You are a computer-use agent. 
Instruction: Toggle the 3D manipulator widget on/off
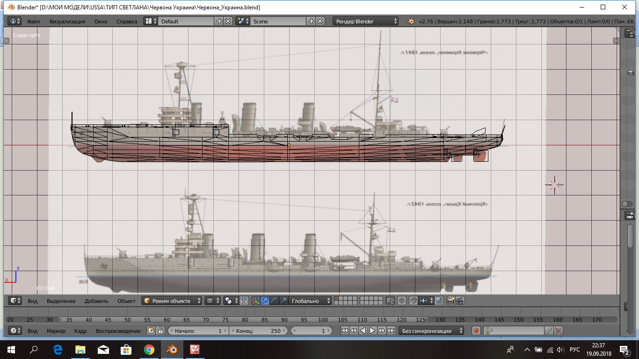[255, 301]
